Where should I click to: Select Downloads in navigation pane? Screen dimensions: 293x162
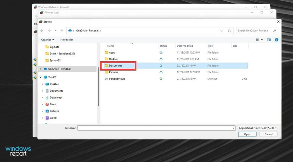(54, 98)
